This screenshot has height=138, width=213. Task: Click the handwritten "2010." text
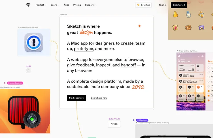coord(138,87)
